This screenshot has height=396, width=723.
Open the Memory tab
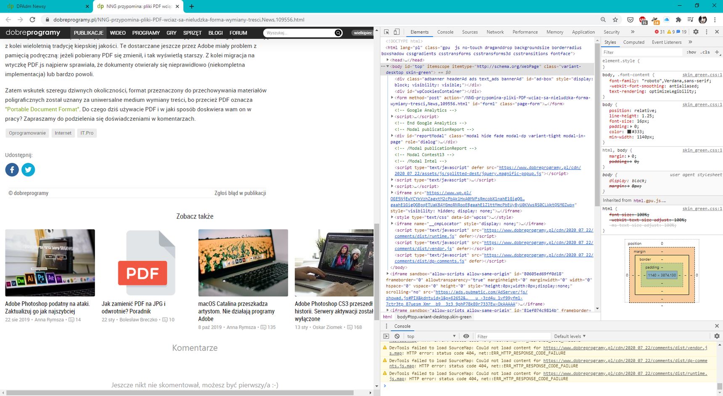tap(554, 32)
